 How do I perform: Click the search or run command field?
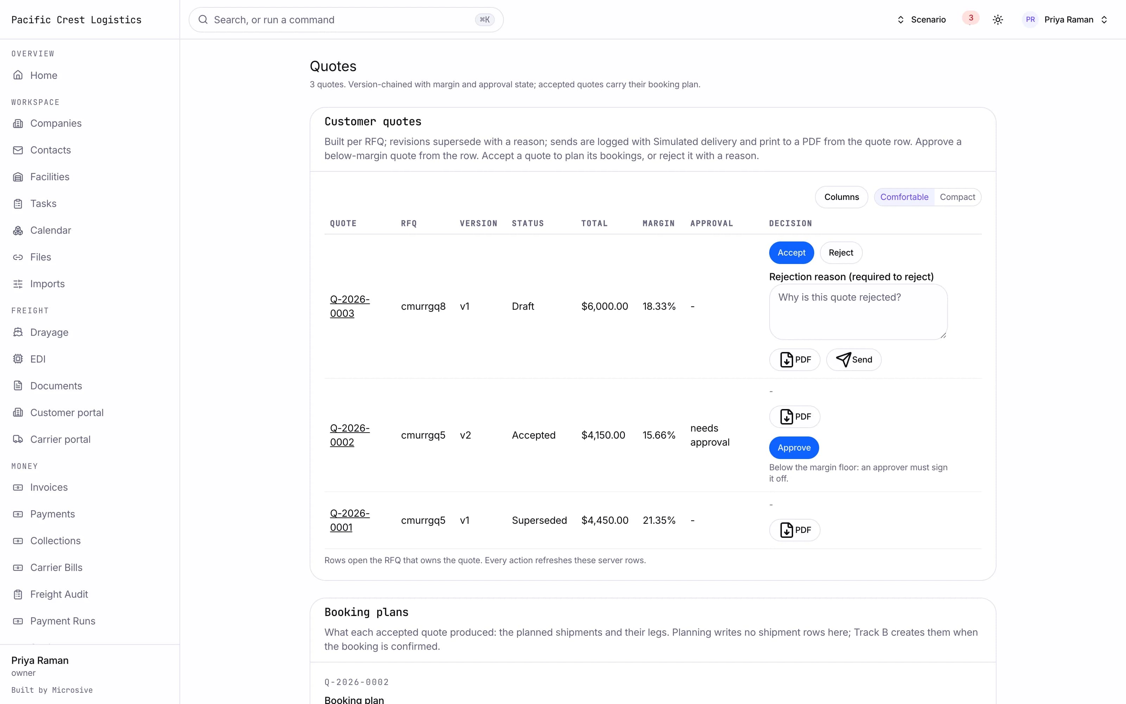(346, 20)
